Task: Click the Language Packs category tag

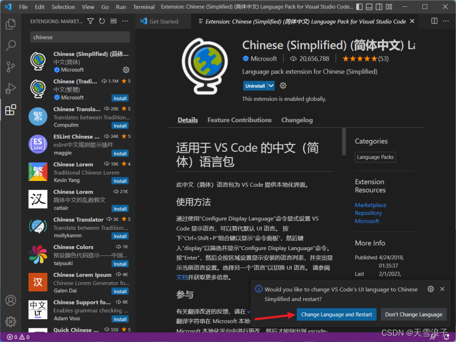Action: (375, 157)
